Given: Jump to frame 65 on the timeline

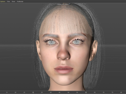Looking at the screenshot, I should tap(95, 92).
